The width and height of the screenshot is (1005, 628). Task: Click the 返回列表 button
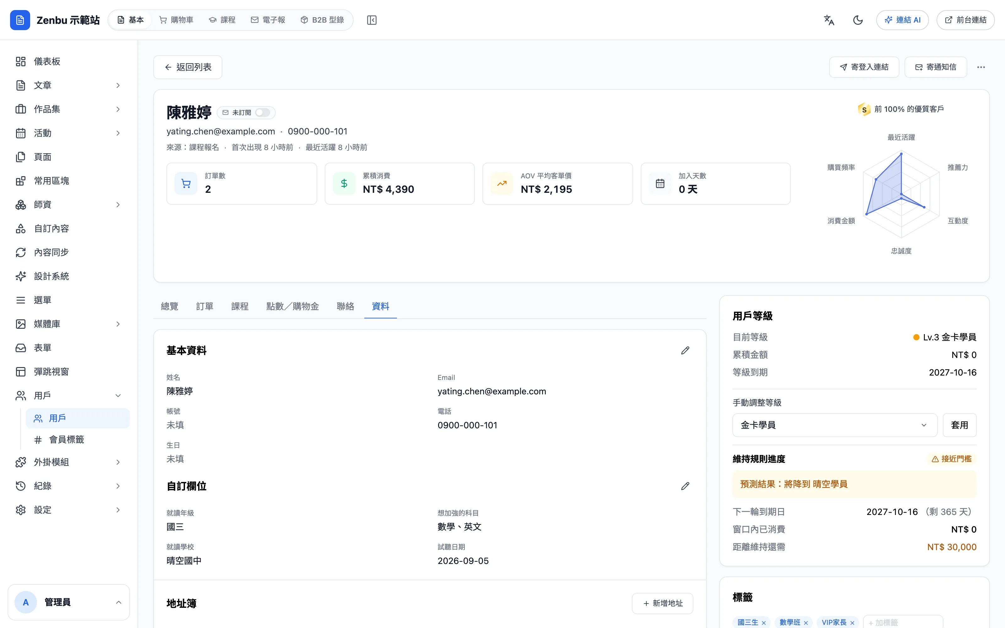[x=188, y=67]
